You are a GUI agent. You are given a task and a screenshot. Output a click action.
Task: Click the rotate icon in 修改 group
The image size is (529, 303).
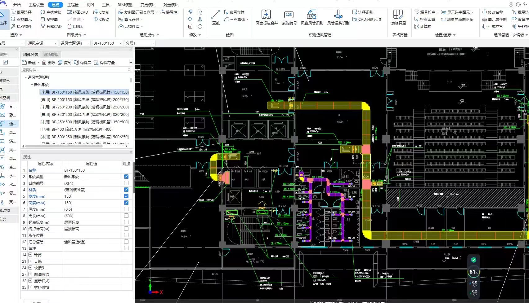(200, 26)
